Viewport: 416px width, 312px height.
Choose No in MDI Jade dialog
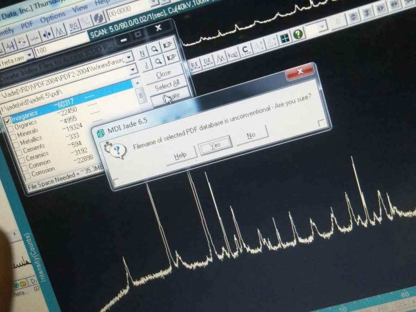(x=251, y=135)
